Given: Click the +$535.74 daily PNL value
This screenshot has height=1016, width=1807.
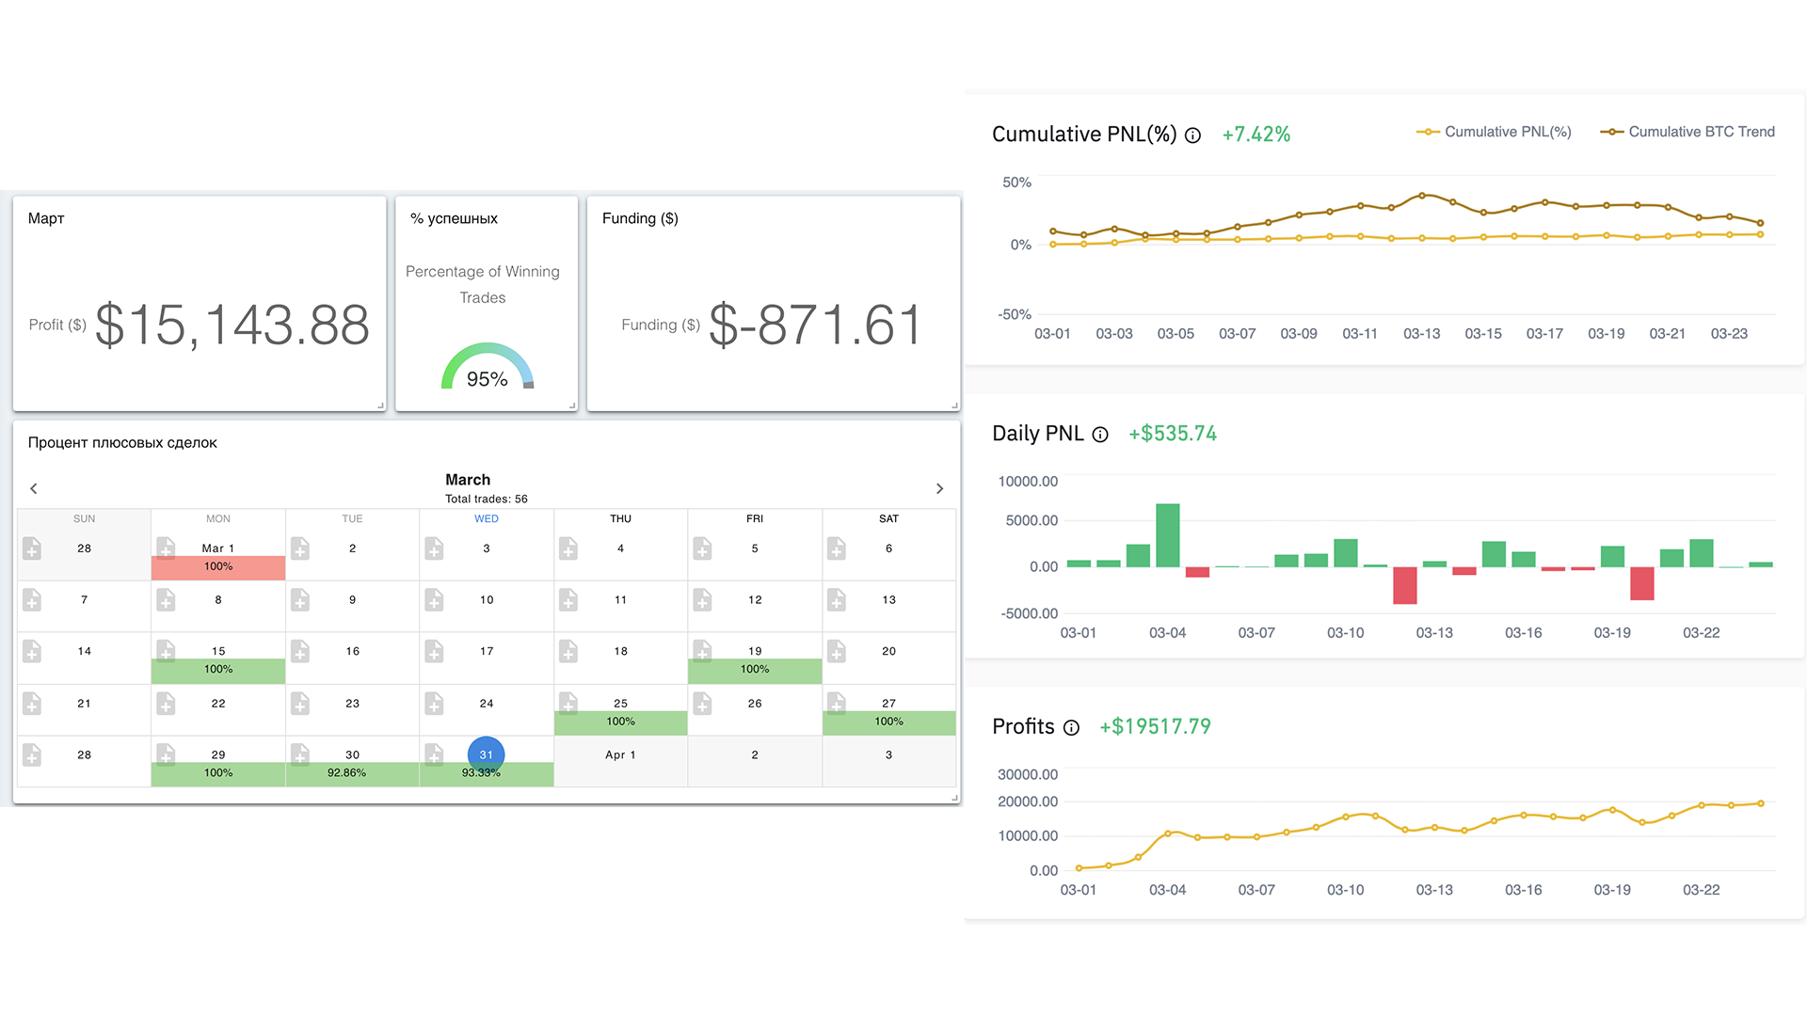Looking at the screenshot, I should coord(1173,434).
